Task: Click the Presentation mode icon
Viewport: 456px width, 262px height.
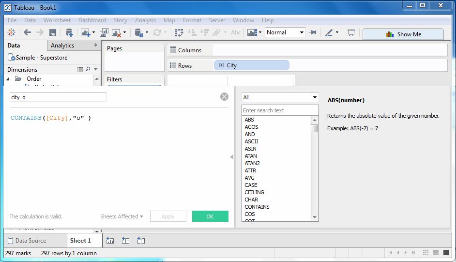Action: 351,33
